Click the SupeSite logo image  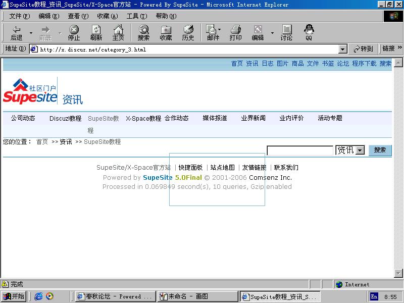30,91
